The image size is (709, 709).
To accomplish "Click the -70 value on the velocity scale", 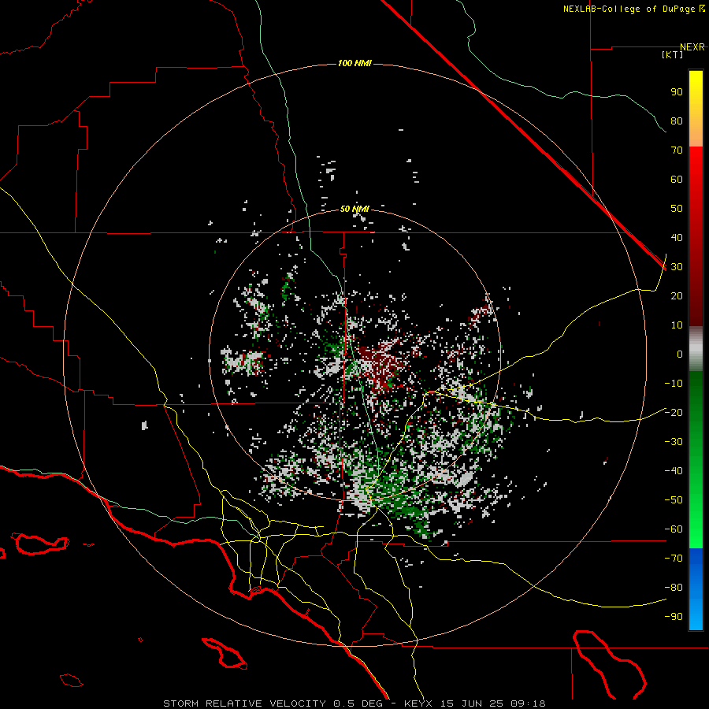I will click(x=674, y=559).
